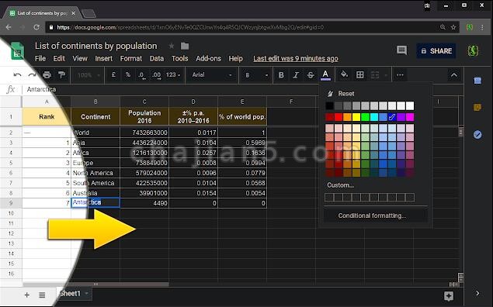Expand the side panel chevron
The height and width of the screenshot is (307, 493).
coord(477,293)
